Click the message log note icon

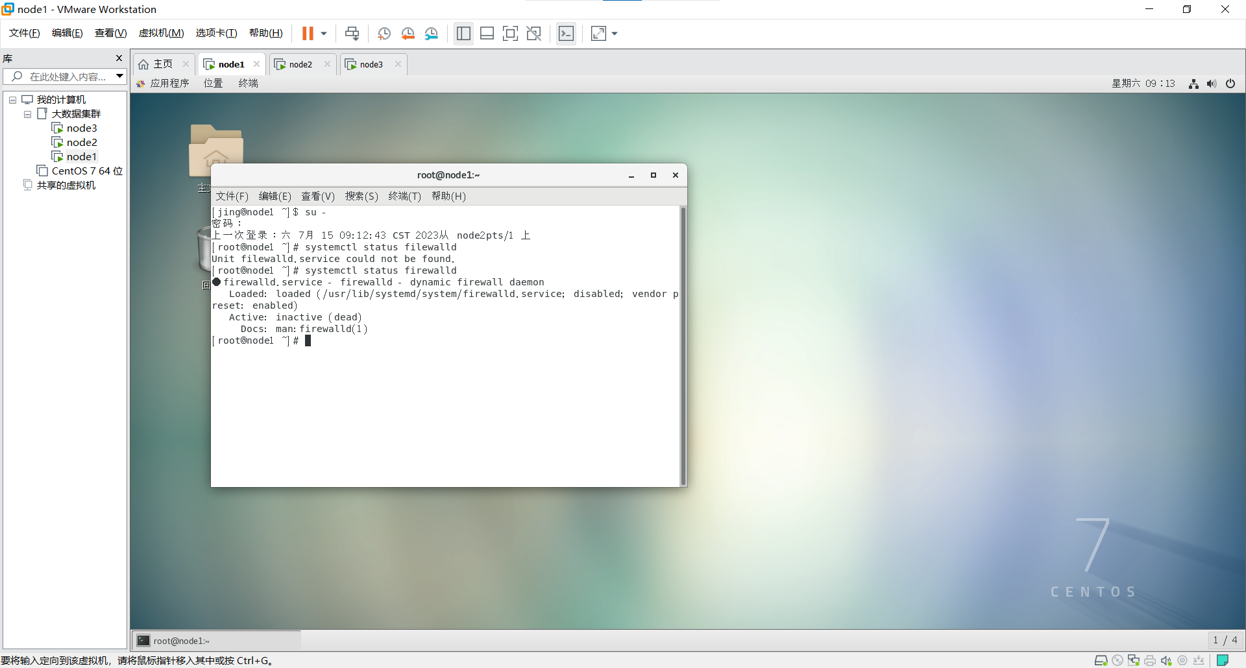tap(1223, 660)
